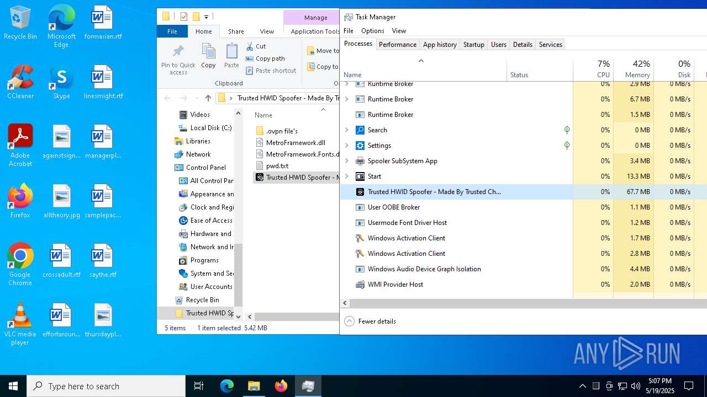Screen dimensions: 707x397
Task: Select WMI Provider Host process
Action: pos(523,285)
